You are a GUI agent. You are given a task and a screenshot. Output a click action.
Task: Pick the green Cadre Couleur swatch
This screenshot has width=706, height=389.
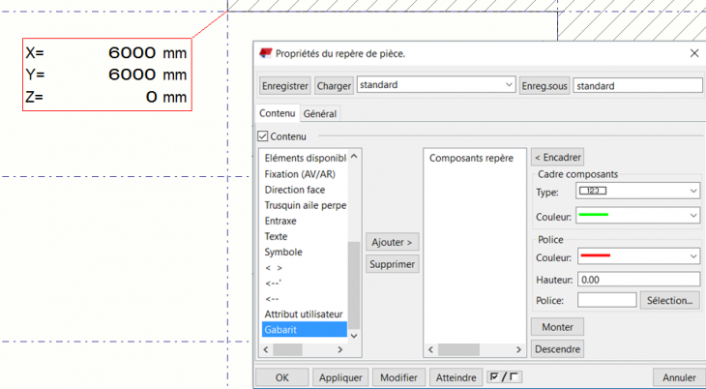[x=593, y=215]
